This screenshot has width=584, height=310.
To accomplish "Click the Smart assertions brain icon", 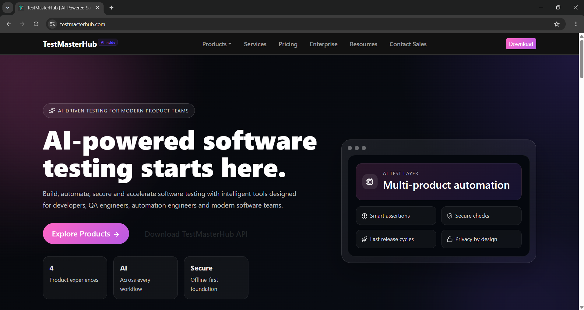I will [x=364, y=216].
